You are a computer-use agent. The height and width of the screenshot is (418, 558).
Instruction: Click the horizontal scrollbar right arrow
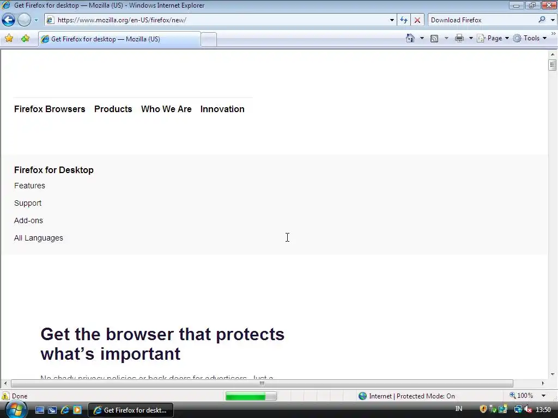coord(543,383)
